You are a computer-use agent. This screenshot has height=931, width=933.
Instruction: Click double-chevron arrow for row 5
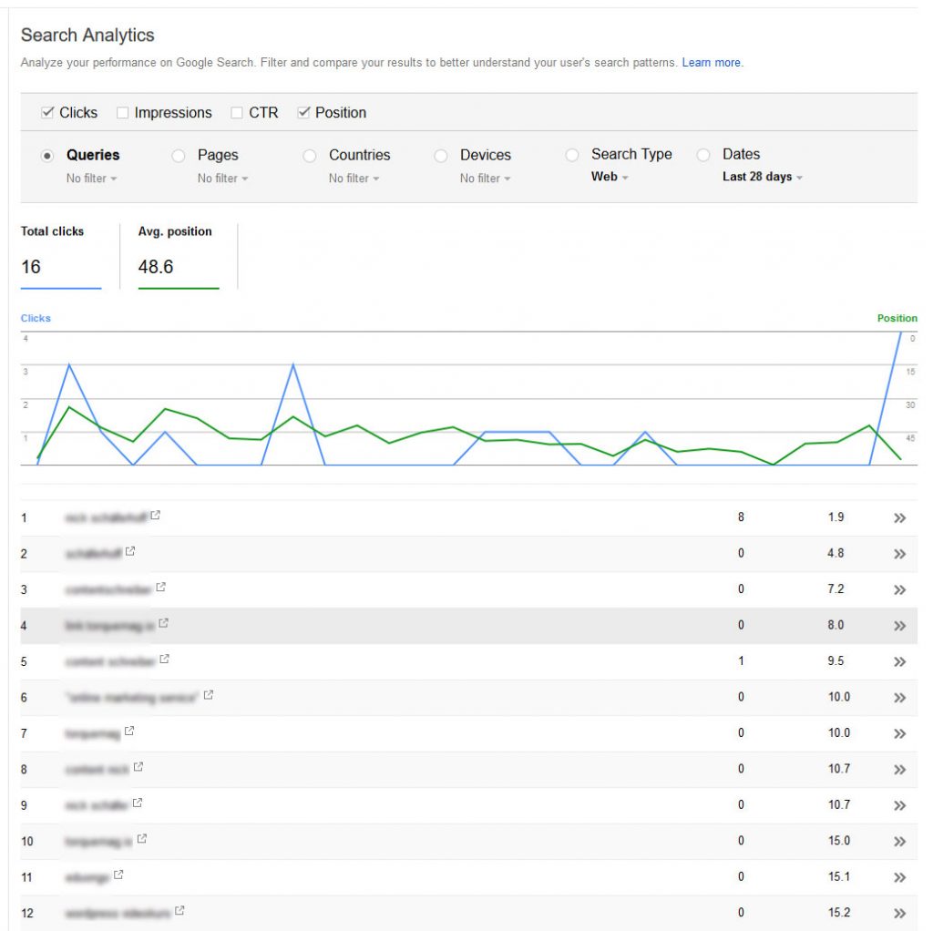tap(899, 662)
